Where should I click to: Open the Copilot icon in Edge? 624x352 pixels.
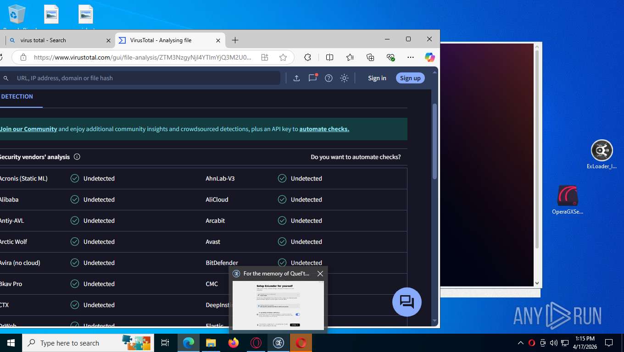click(x=429, y=57)
